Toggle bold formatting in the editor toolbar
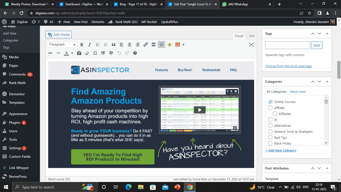 pyautogui.click(x=82, y=45)
